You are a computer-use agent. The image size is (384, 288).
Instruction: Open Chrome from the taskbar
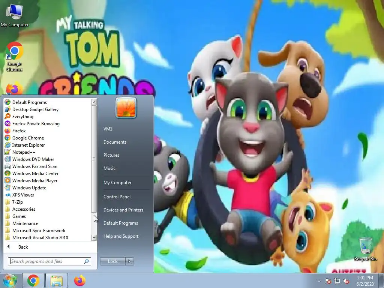33,280
